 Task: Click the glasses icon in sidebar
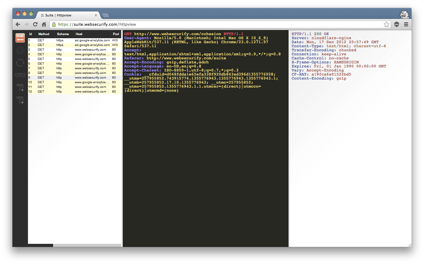click(20, 75)
